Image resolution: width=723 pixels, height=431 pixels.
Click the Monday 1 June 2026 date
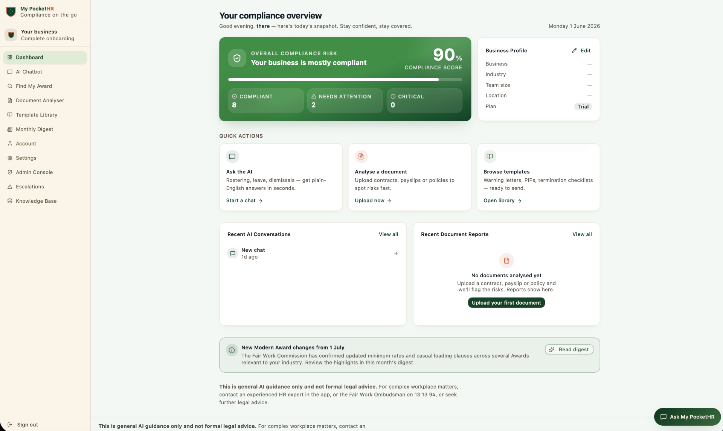574,26
